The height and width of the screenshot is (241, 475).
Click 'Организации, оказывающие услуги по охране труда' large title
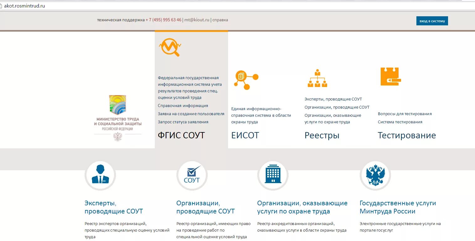coord(302,207)
